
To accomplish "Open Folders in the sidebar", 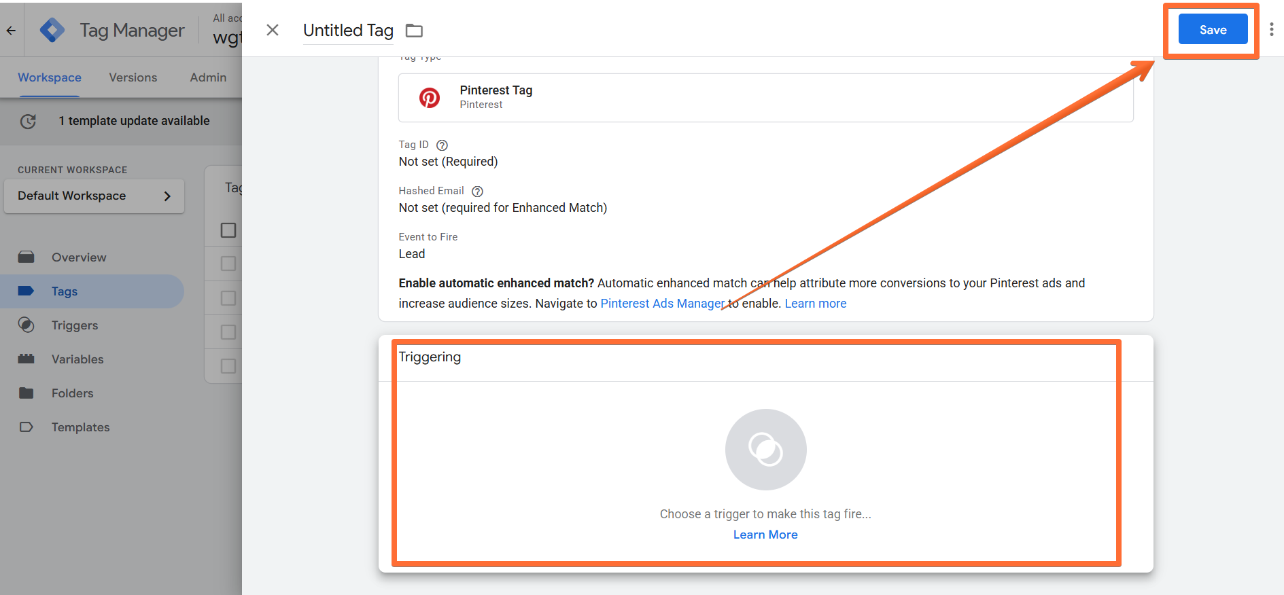I will click(72, 393).
